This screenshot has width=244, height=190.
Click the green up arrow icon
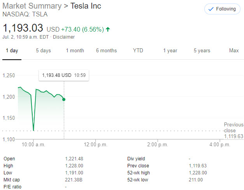point(108,29)
